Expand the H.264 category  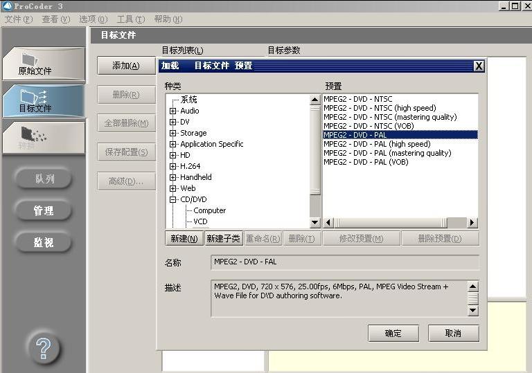coord(172,166)
